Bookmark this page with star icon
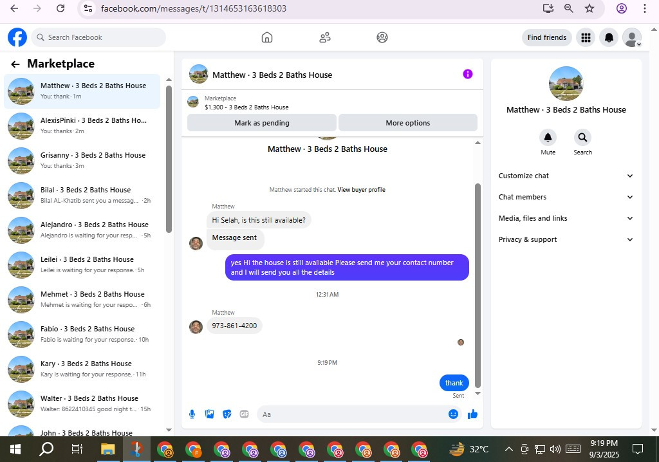Viewport: 659px width, 462px height. point(589,8)
